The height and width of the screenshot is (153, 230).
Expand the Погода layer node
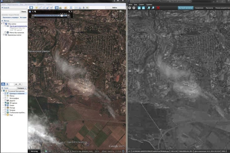coord(3,108)
